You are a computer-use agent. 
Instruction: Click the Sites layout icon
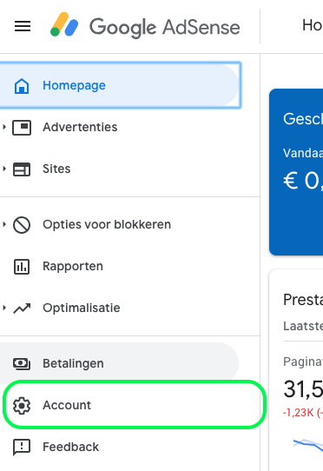(22, 169)
